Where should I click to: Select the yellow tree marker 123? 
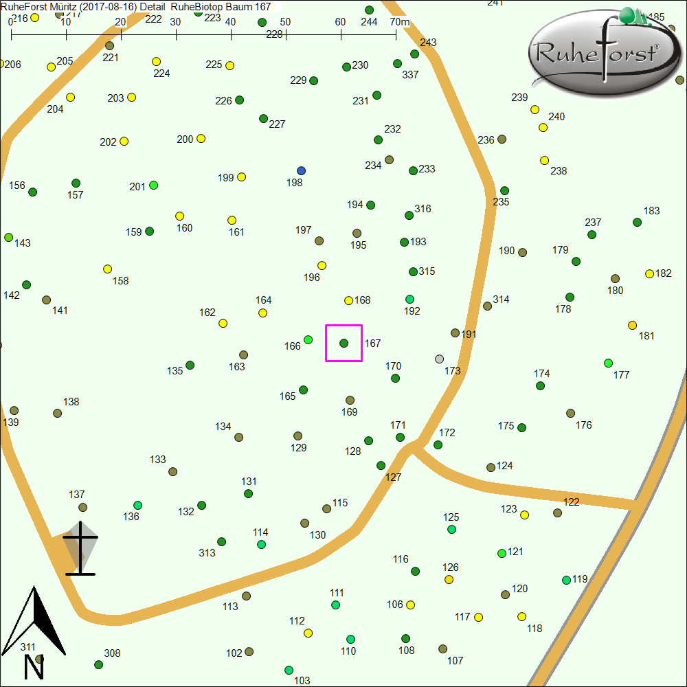pos(524,515)
